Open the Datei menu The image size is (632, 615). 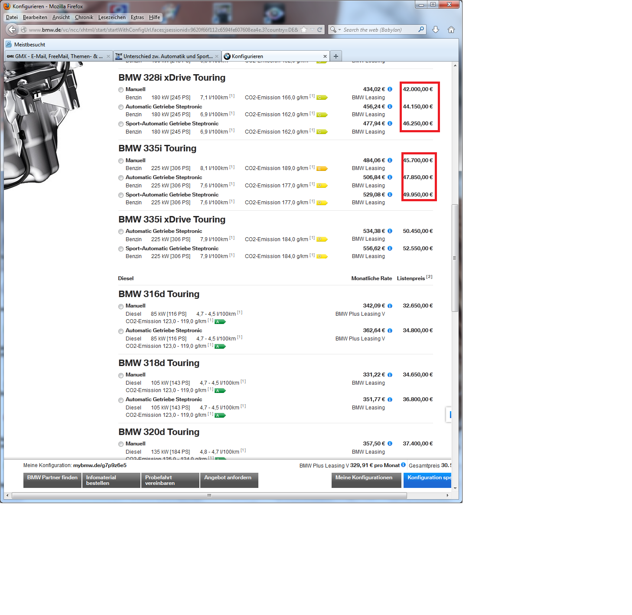(12, 17)
